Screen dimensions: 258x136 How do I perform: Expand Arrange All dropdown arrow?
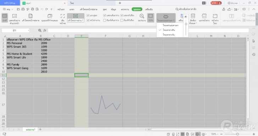[x=196, y=23]
